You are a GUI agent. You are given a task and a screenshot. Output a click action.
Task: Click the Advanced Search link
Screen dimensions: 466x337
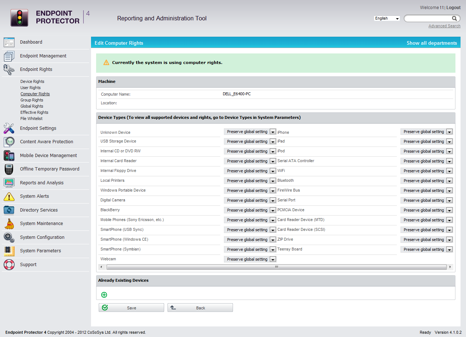tap(444, 26)
